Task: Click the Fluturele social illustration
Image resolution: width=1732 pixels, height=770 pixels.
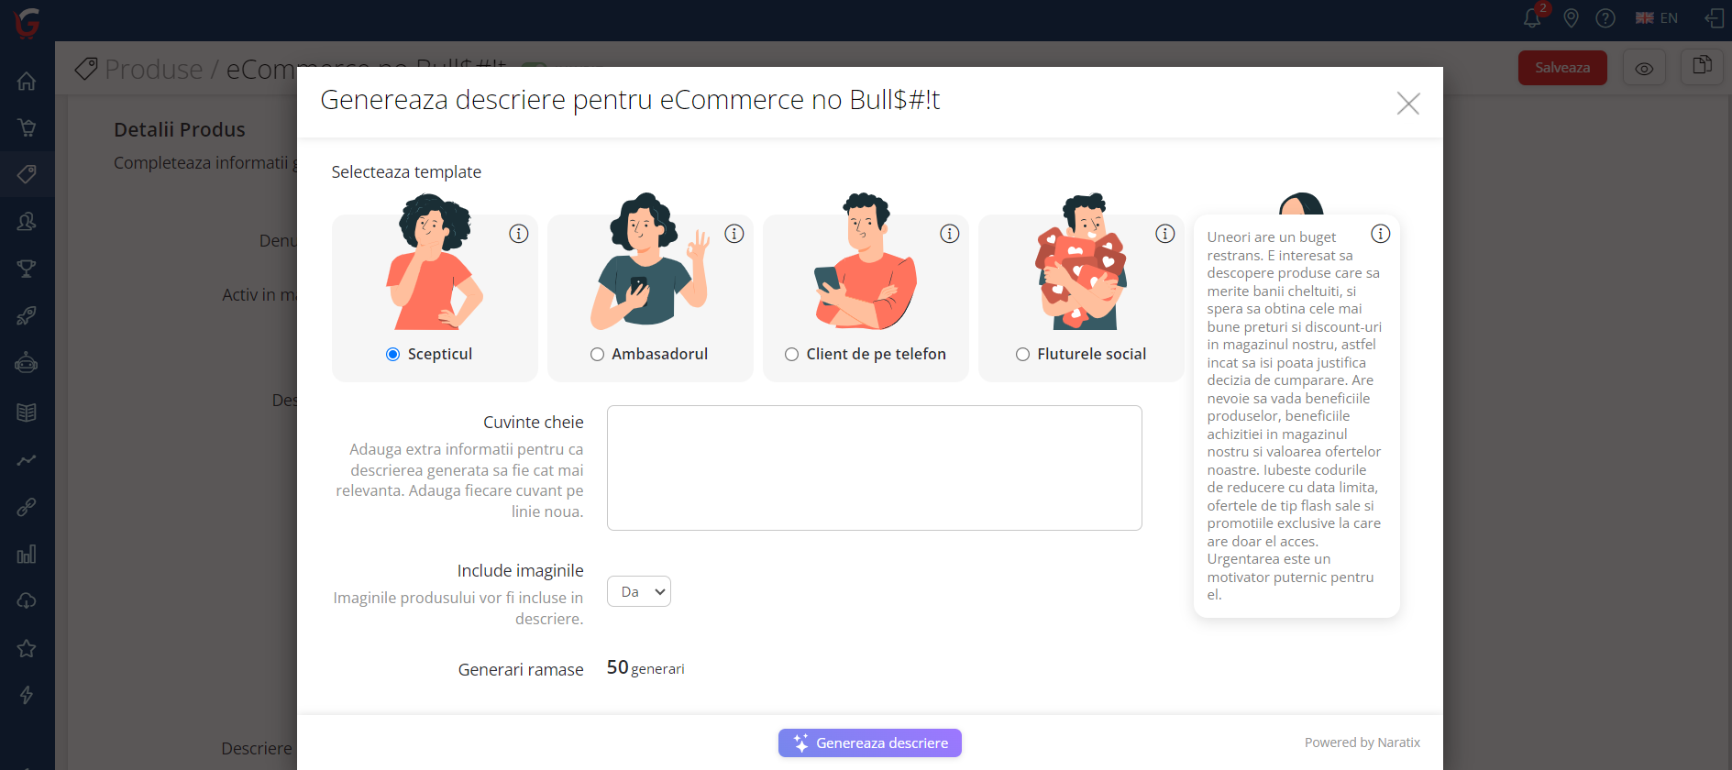Action: [1082, 261]
